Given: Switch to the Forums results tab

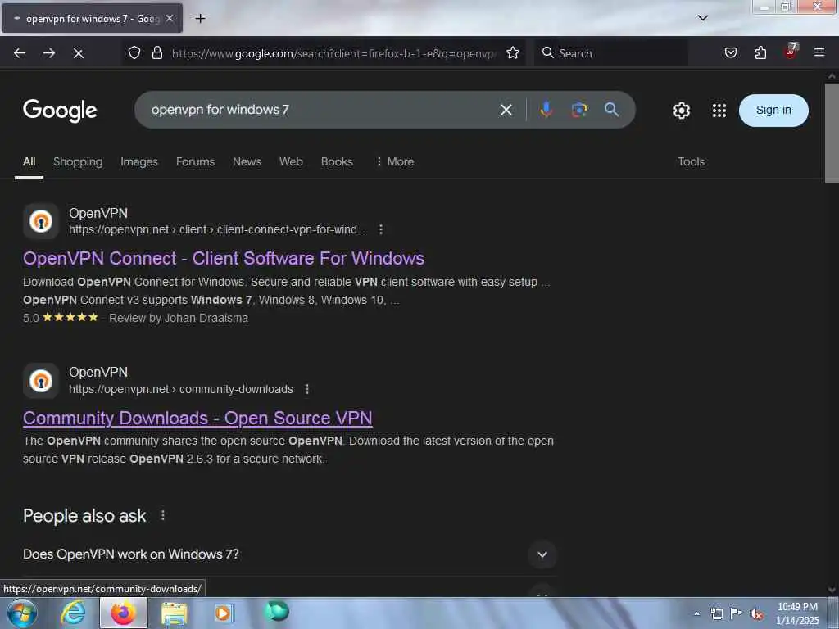Looking at the screenshot, I should click(195, 161).
